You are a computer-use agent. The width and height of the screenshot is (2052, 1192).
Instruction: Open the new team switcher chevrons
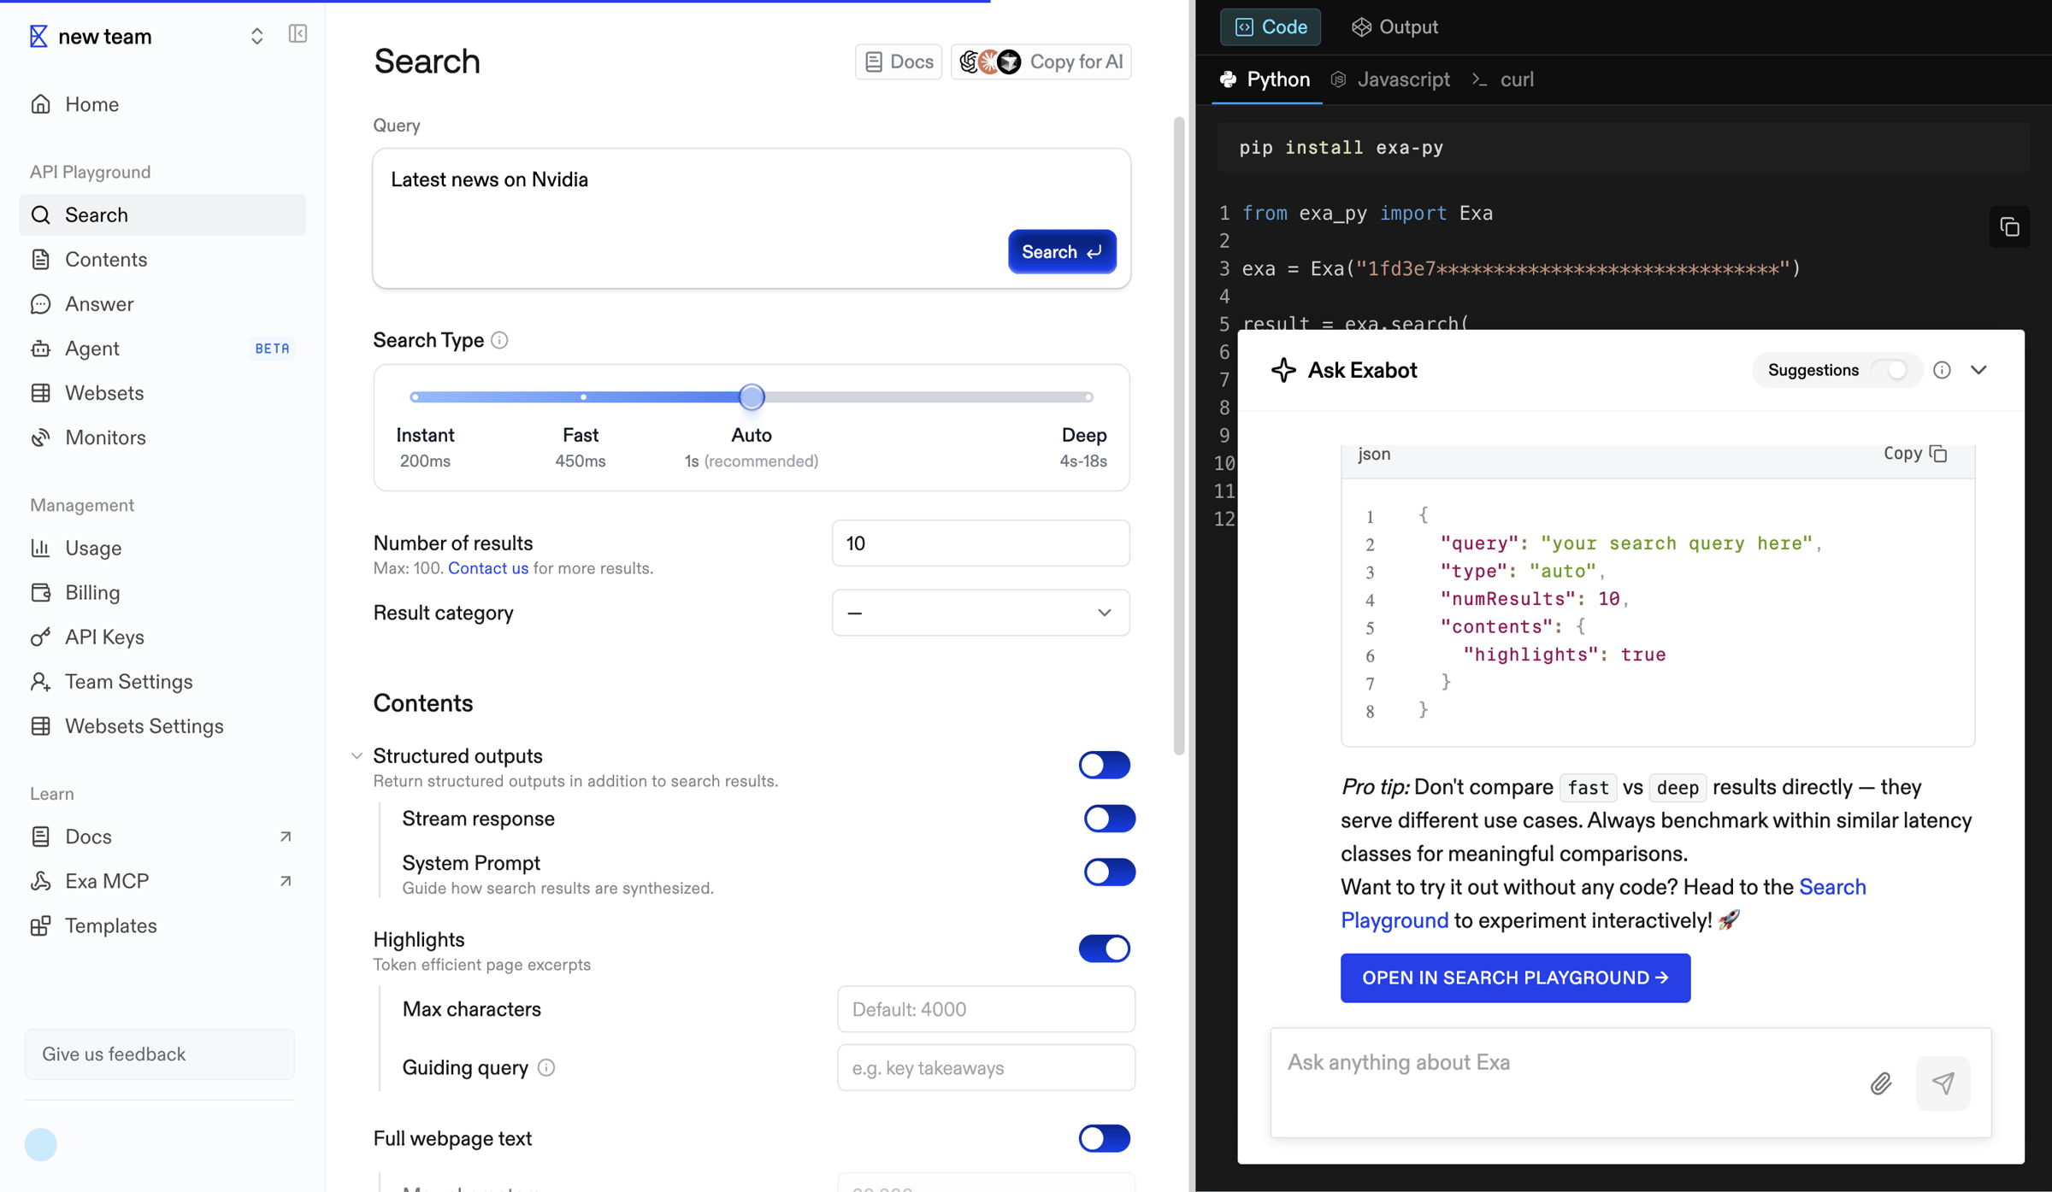point(256,36)
